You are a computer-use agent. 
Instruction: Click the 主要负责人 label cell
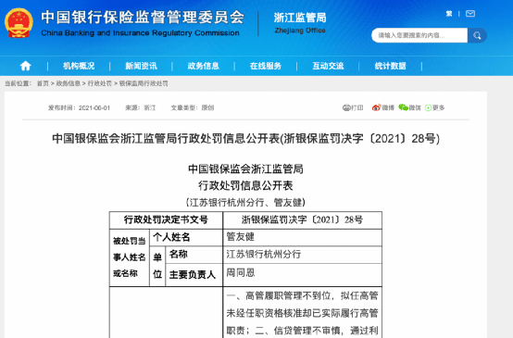pyautogui.click(x=194, y=275)
